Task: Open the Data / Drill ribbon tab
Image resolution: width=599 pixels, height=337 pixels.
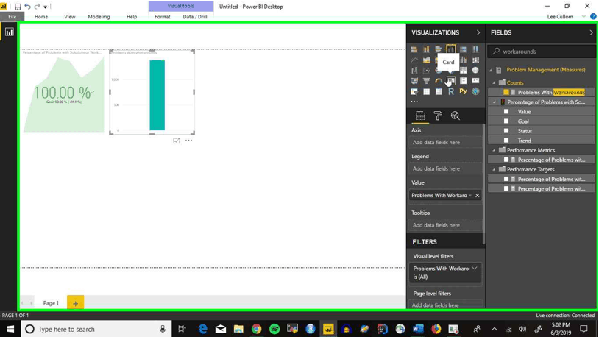Action: tap(195, 17)
